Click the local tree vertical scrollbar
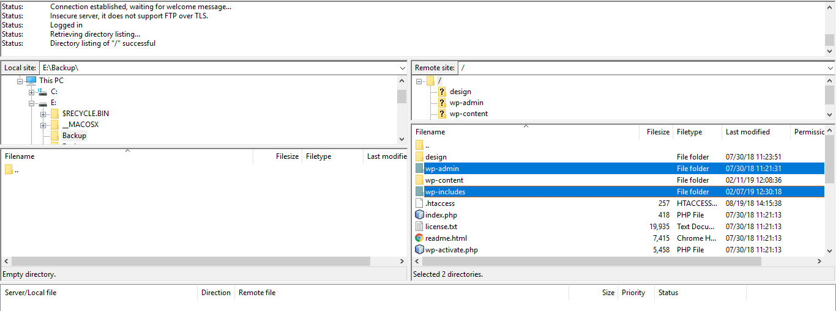This screenshot has width=836, height=311. [x=401, y=97]
